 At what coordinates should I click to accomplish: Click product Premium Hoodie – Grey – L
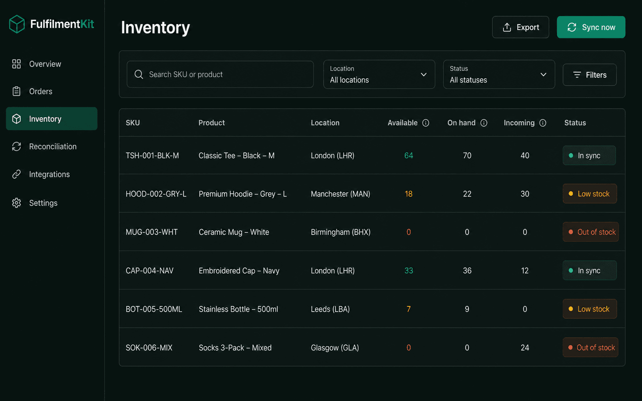(242, 194)
